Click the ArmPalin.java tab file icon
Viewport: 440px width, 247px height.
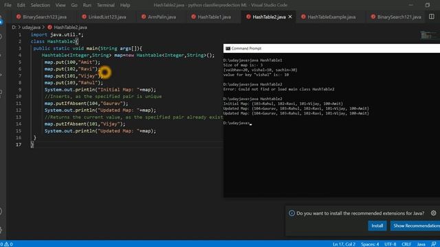[x=144, y=16]
